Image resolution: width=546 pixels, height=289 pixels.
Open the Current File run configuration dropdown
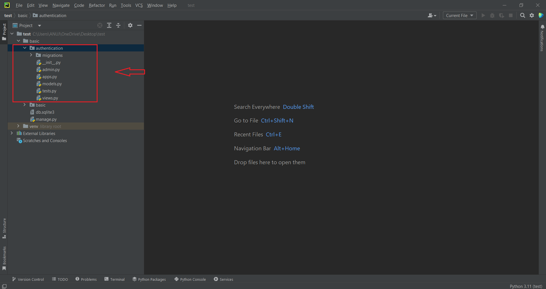point(459,15)
